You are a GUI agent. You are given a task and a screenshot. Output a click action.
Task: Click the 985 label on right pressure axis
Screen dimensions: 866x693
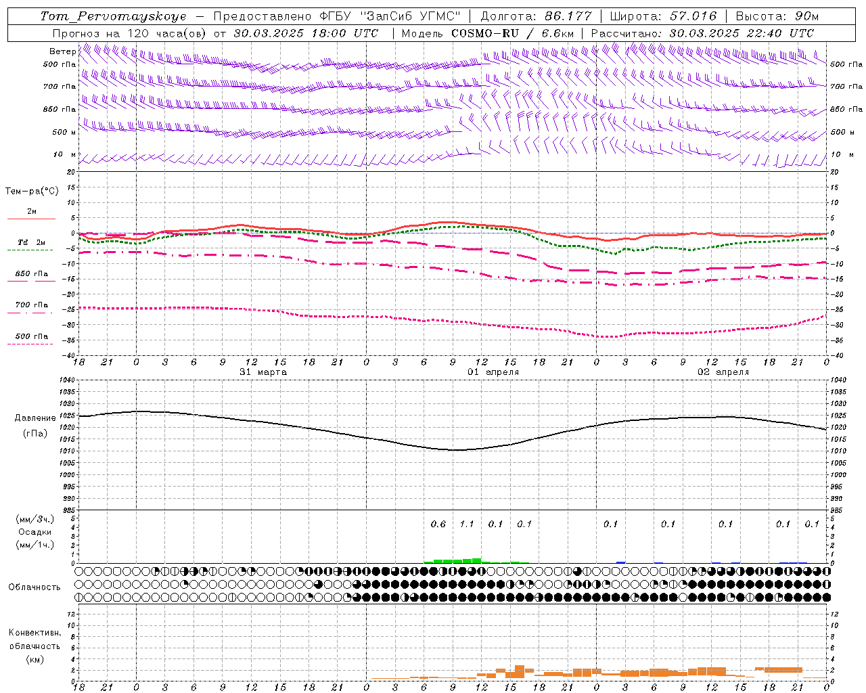(x=838, y=510)
